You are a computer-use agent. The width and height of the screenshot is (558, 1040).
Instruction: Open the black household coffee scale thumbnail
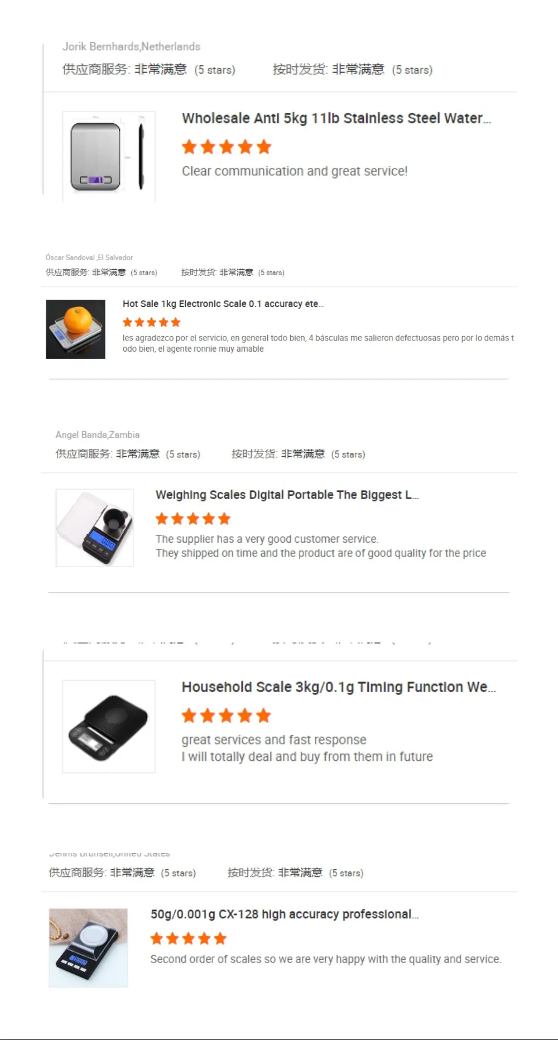109,726
